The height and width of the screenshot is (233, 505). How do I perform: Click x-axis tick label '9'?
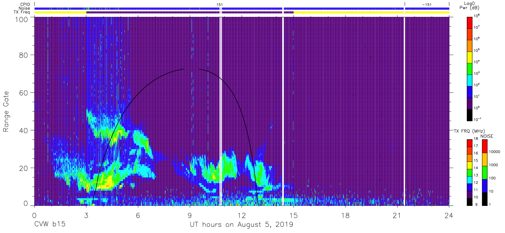190,216
